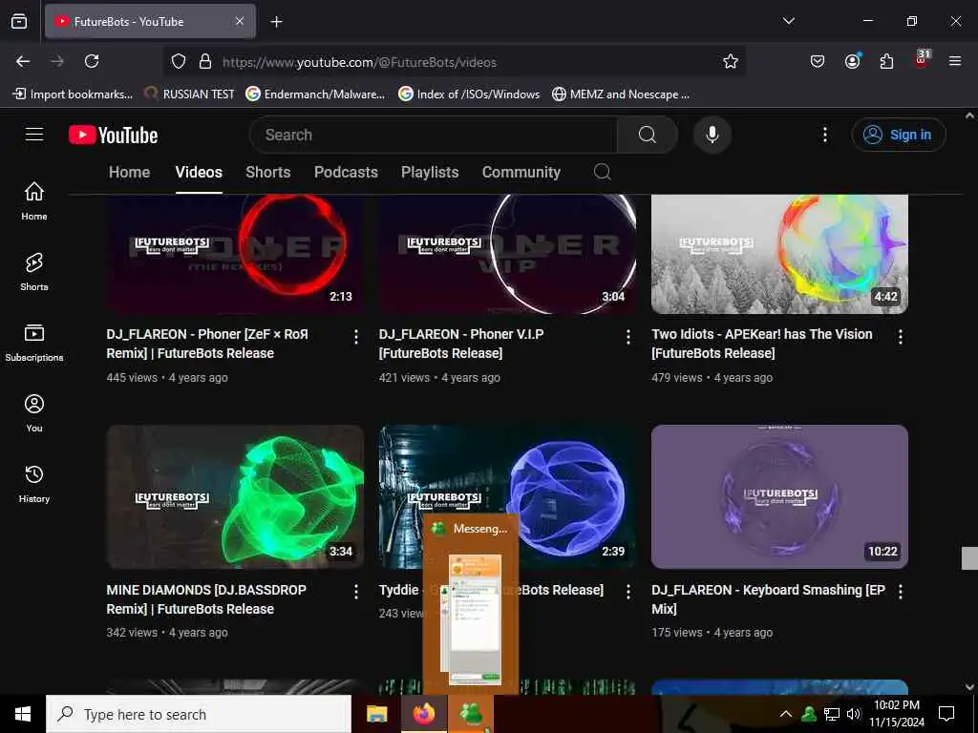Click Import bookmarks in the toolbar

tap(73, 94)
